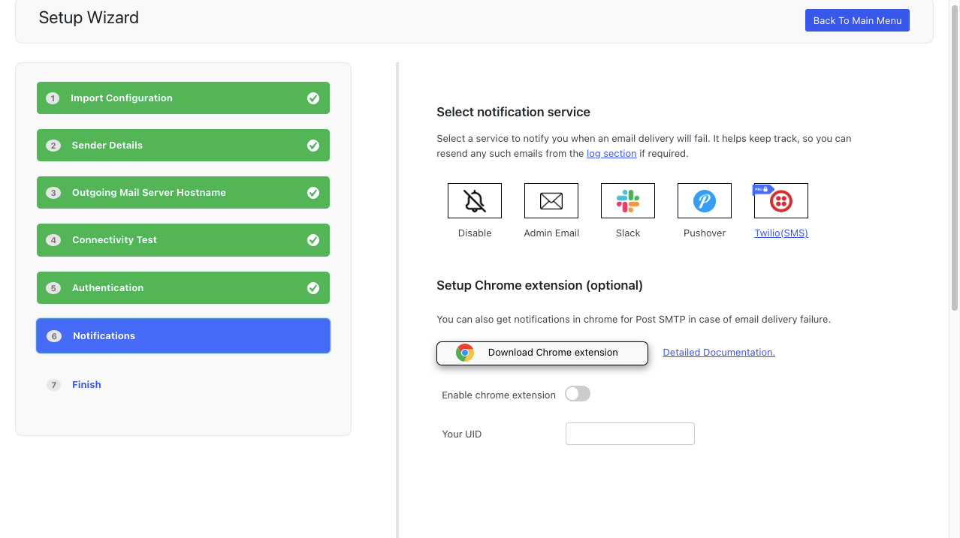Go back to the Sender Details step
This screenshot has height=538, width=960.
tap(183, 145)
